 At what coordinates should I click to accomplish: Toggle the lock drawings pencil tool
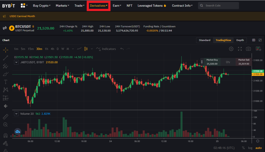[x=5, y=144]
